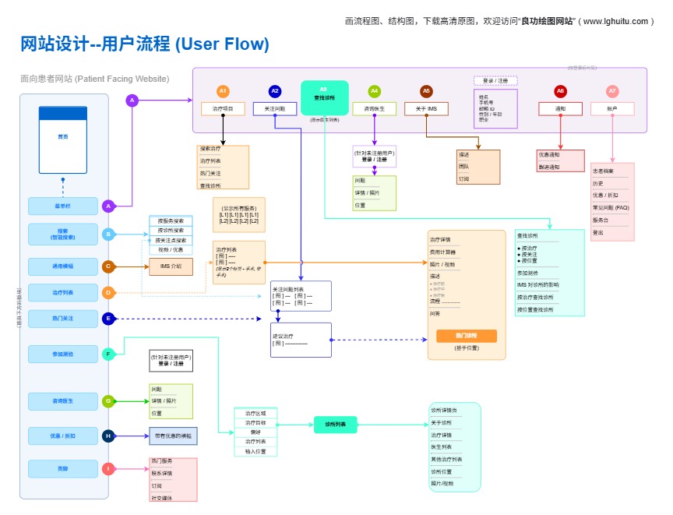Viewport: 673px width, 515px height.
Task: Click the 账户 menu node
Action: pyautogui.click(x=612, y=109)
